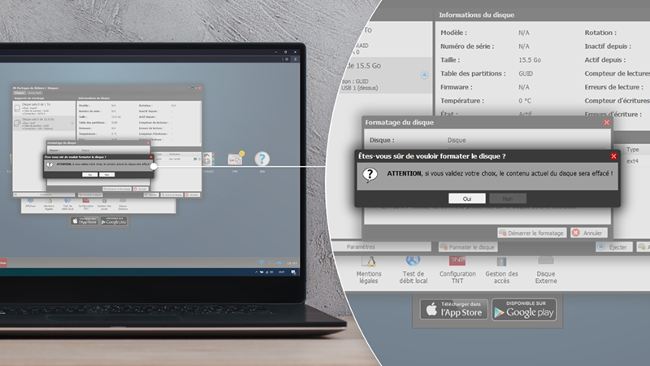The height and width of the screenshot is (366, 650).
Task: Click Formater le disque in enlarged view
Action: 468,247
